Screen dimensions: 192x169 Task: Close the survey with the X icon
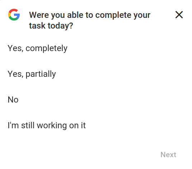[179, 15]
